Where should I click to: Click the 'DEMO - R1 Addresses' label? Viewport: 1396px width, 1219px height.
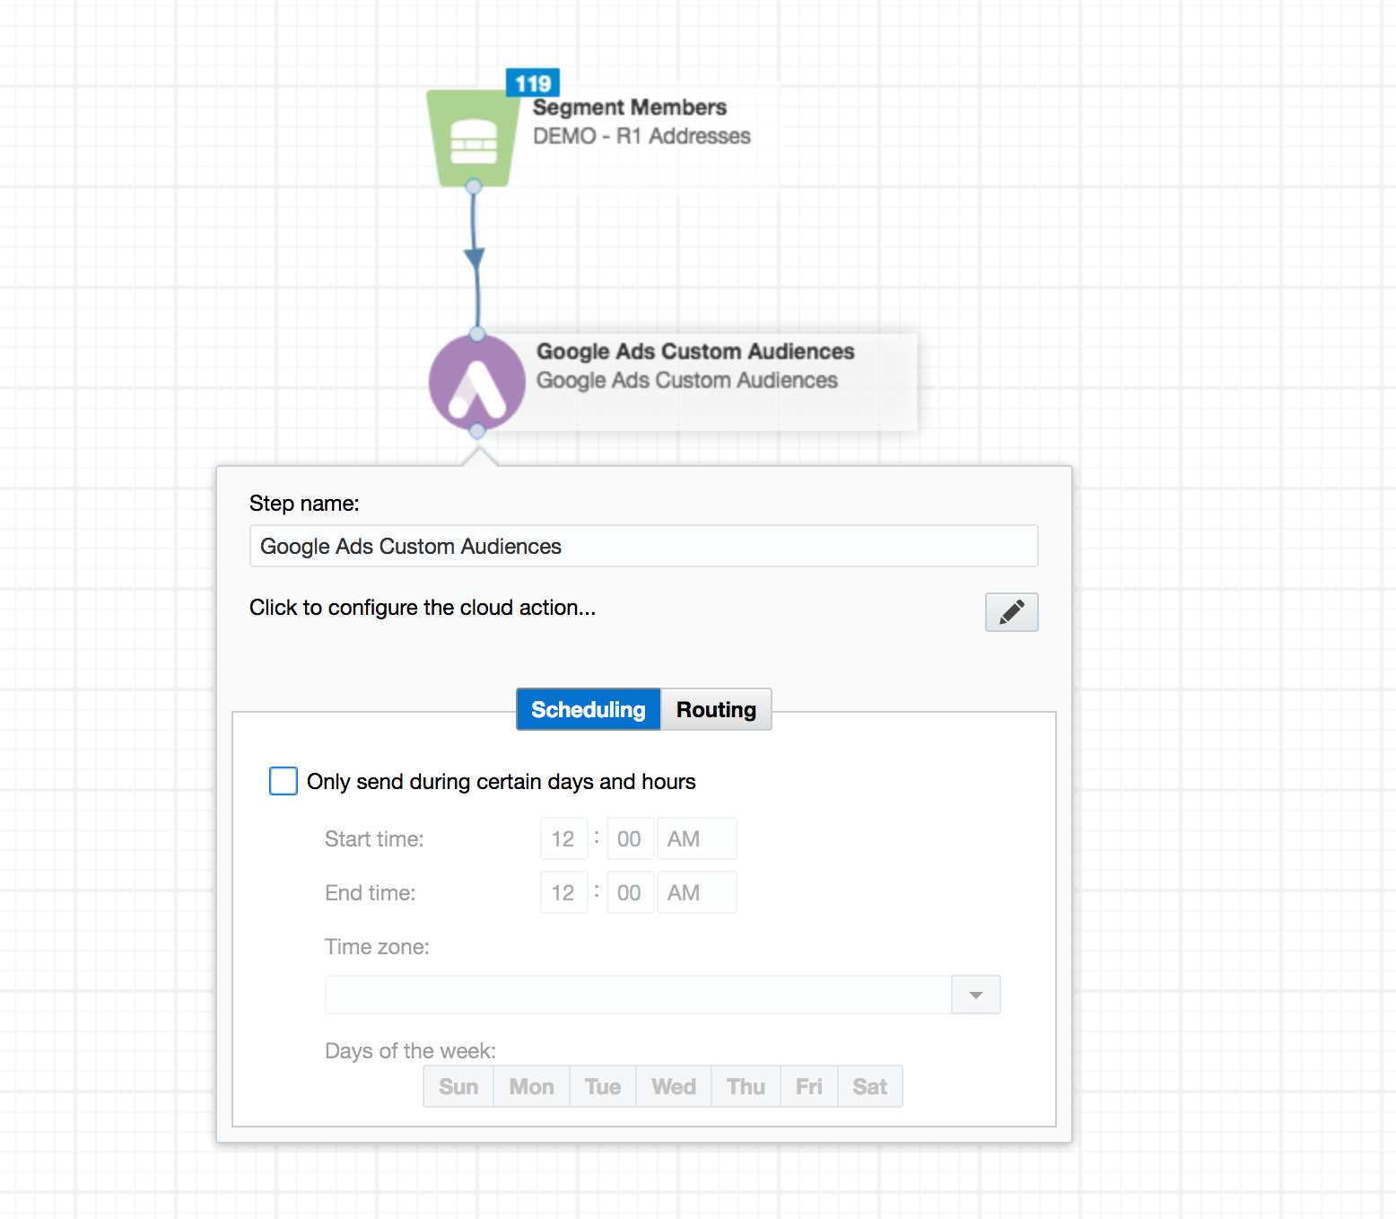(641, 136)
